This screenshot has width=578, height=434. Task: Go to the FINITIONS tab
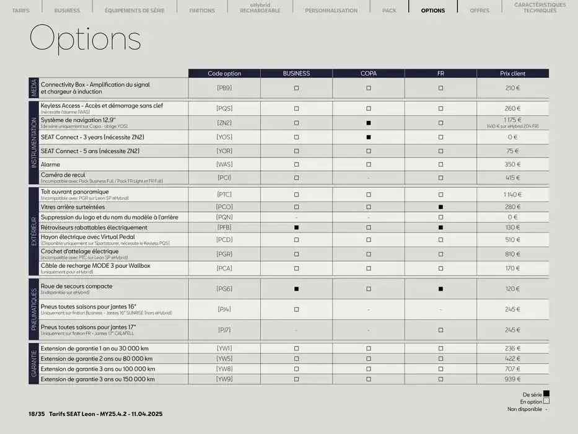201,10
